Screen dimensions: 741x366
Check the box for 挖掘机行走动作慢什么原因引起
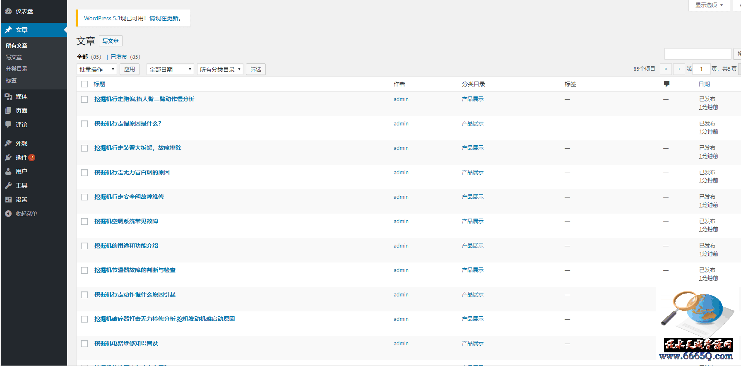point(84,295)
